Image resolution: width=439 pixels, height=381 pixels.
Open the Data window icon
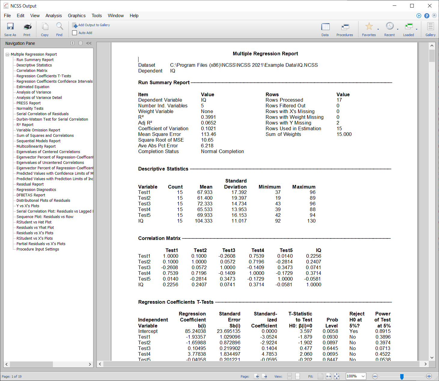[x=325, y=29]
